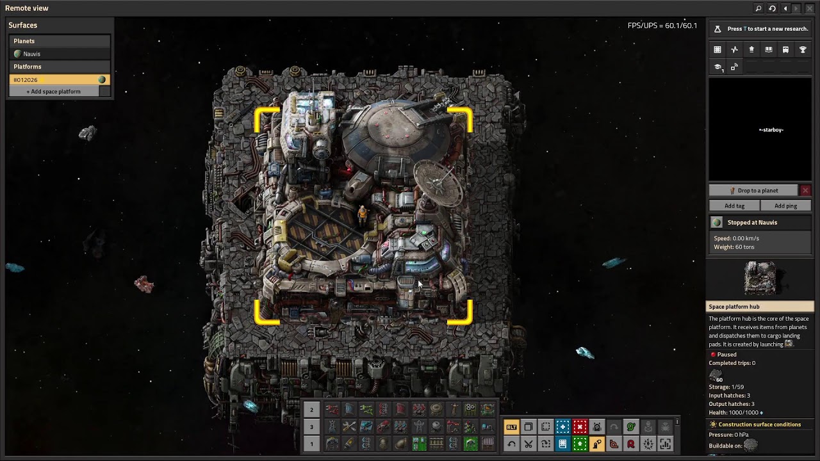
Task: Click the undo arrow shortcut
Action: pos(511,444)
